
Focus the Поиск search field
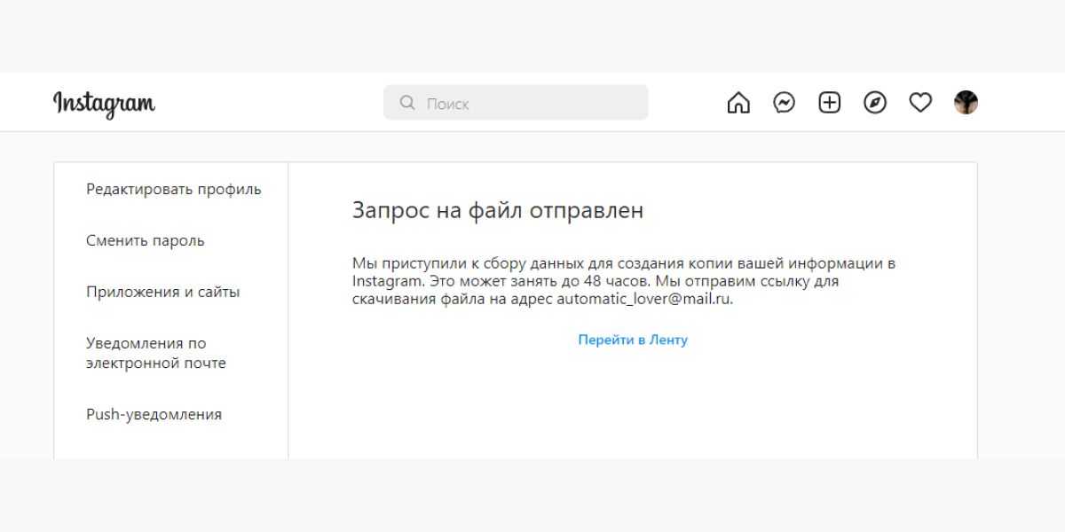[532, 103]
